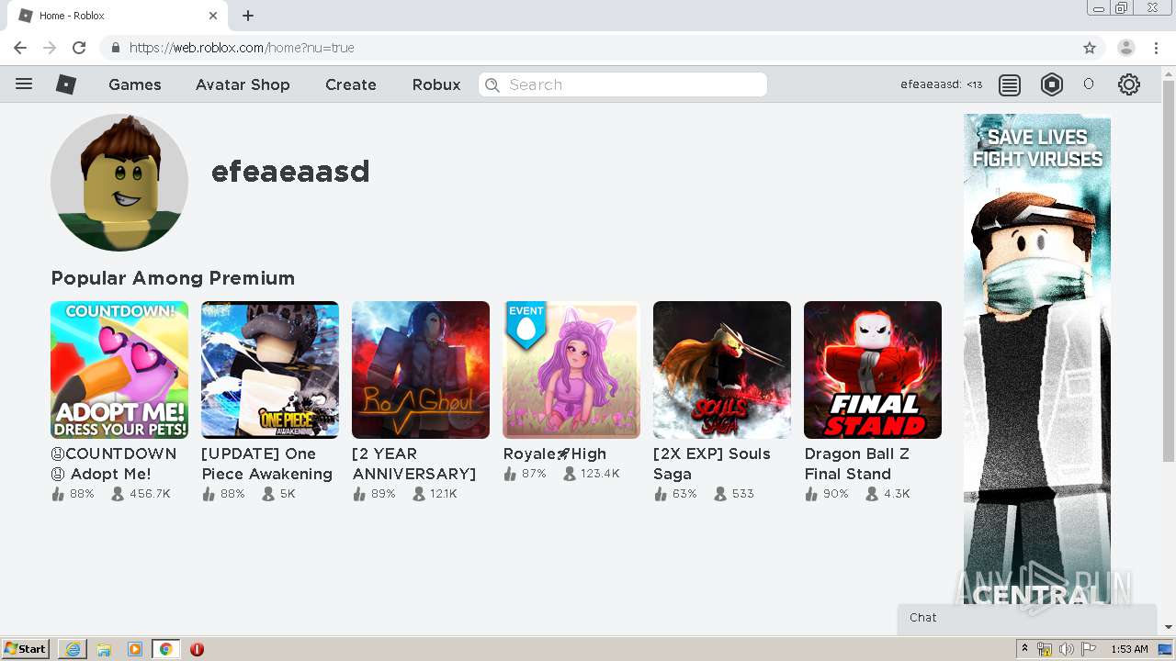Reload the Roblox page
Viewport: 1176px width, 661px height.
[x=79, y=48]
